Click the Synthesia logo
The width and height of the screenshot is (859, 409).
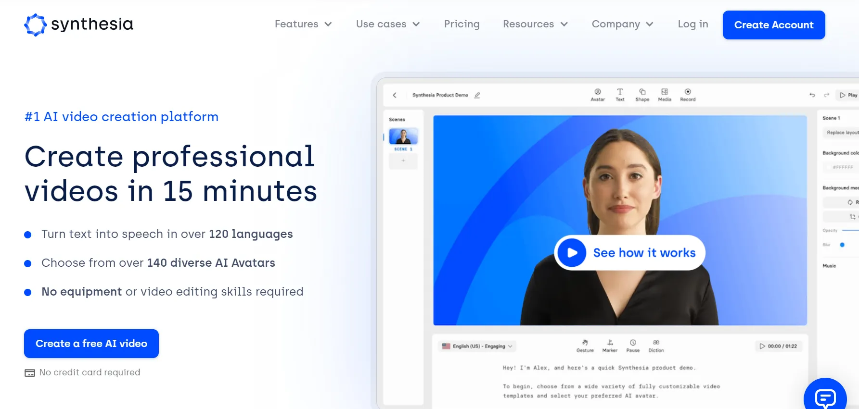(79, 25)
